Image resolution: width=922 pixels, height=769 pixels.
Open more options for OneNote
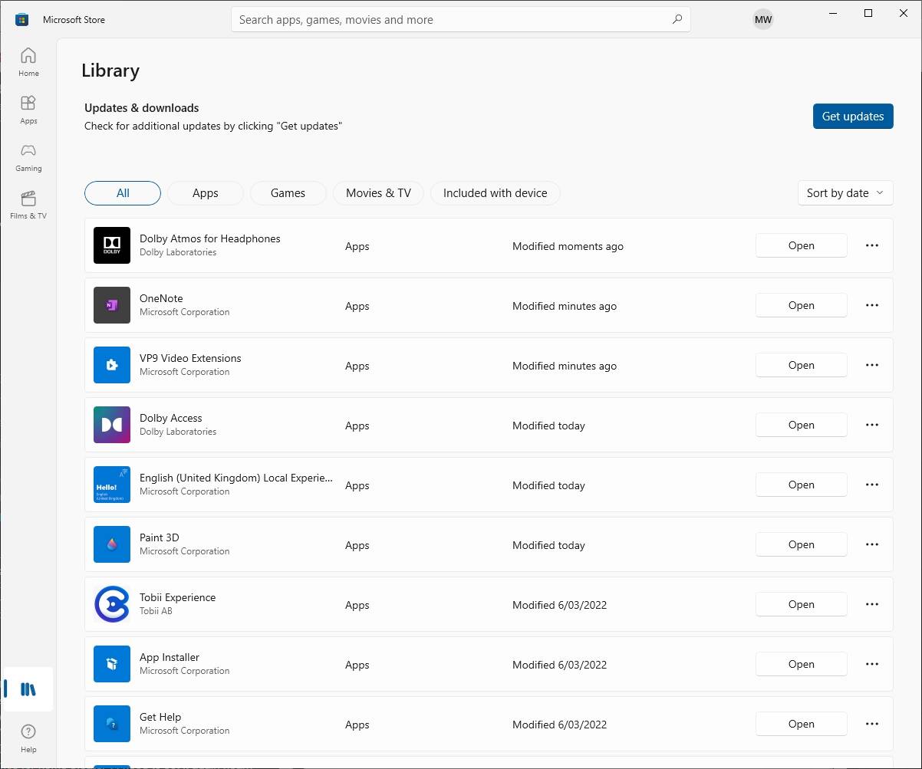point(872,305)
